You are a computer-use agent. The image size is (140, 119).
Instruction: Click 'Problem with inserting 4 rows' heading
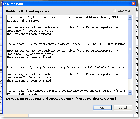point(28,11)
